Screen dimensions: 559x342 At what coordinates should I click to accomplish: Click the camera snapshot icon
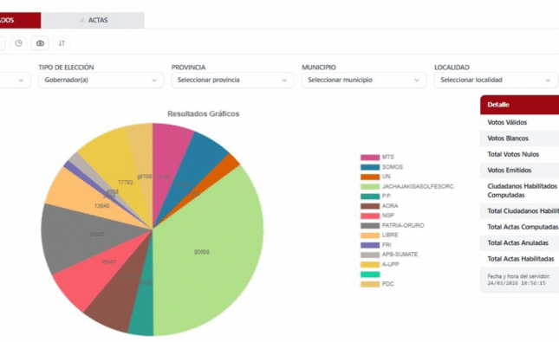40,43
